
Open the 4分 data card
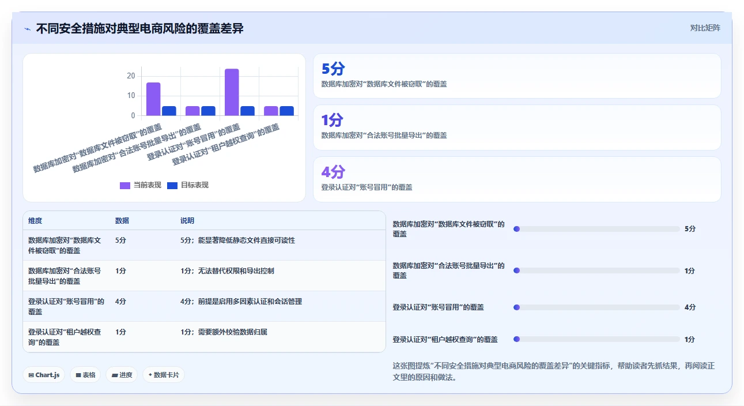click(517, 179)
